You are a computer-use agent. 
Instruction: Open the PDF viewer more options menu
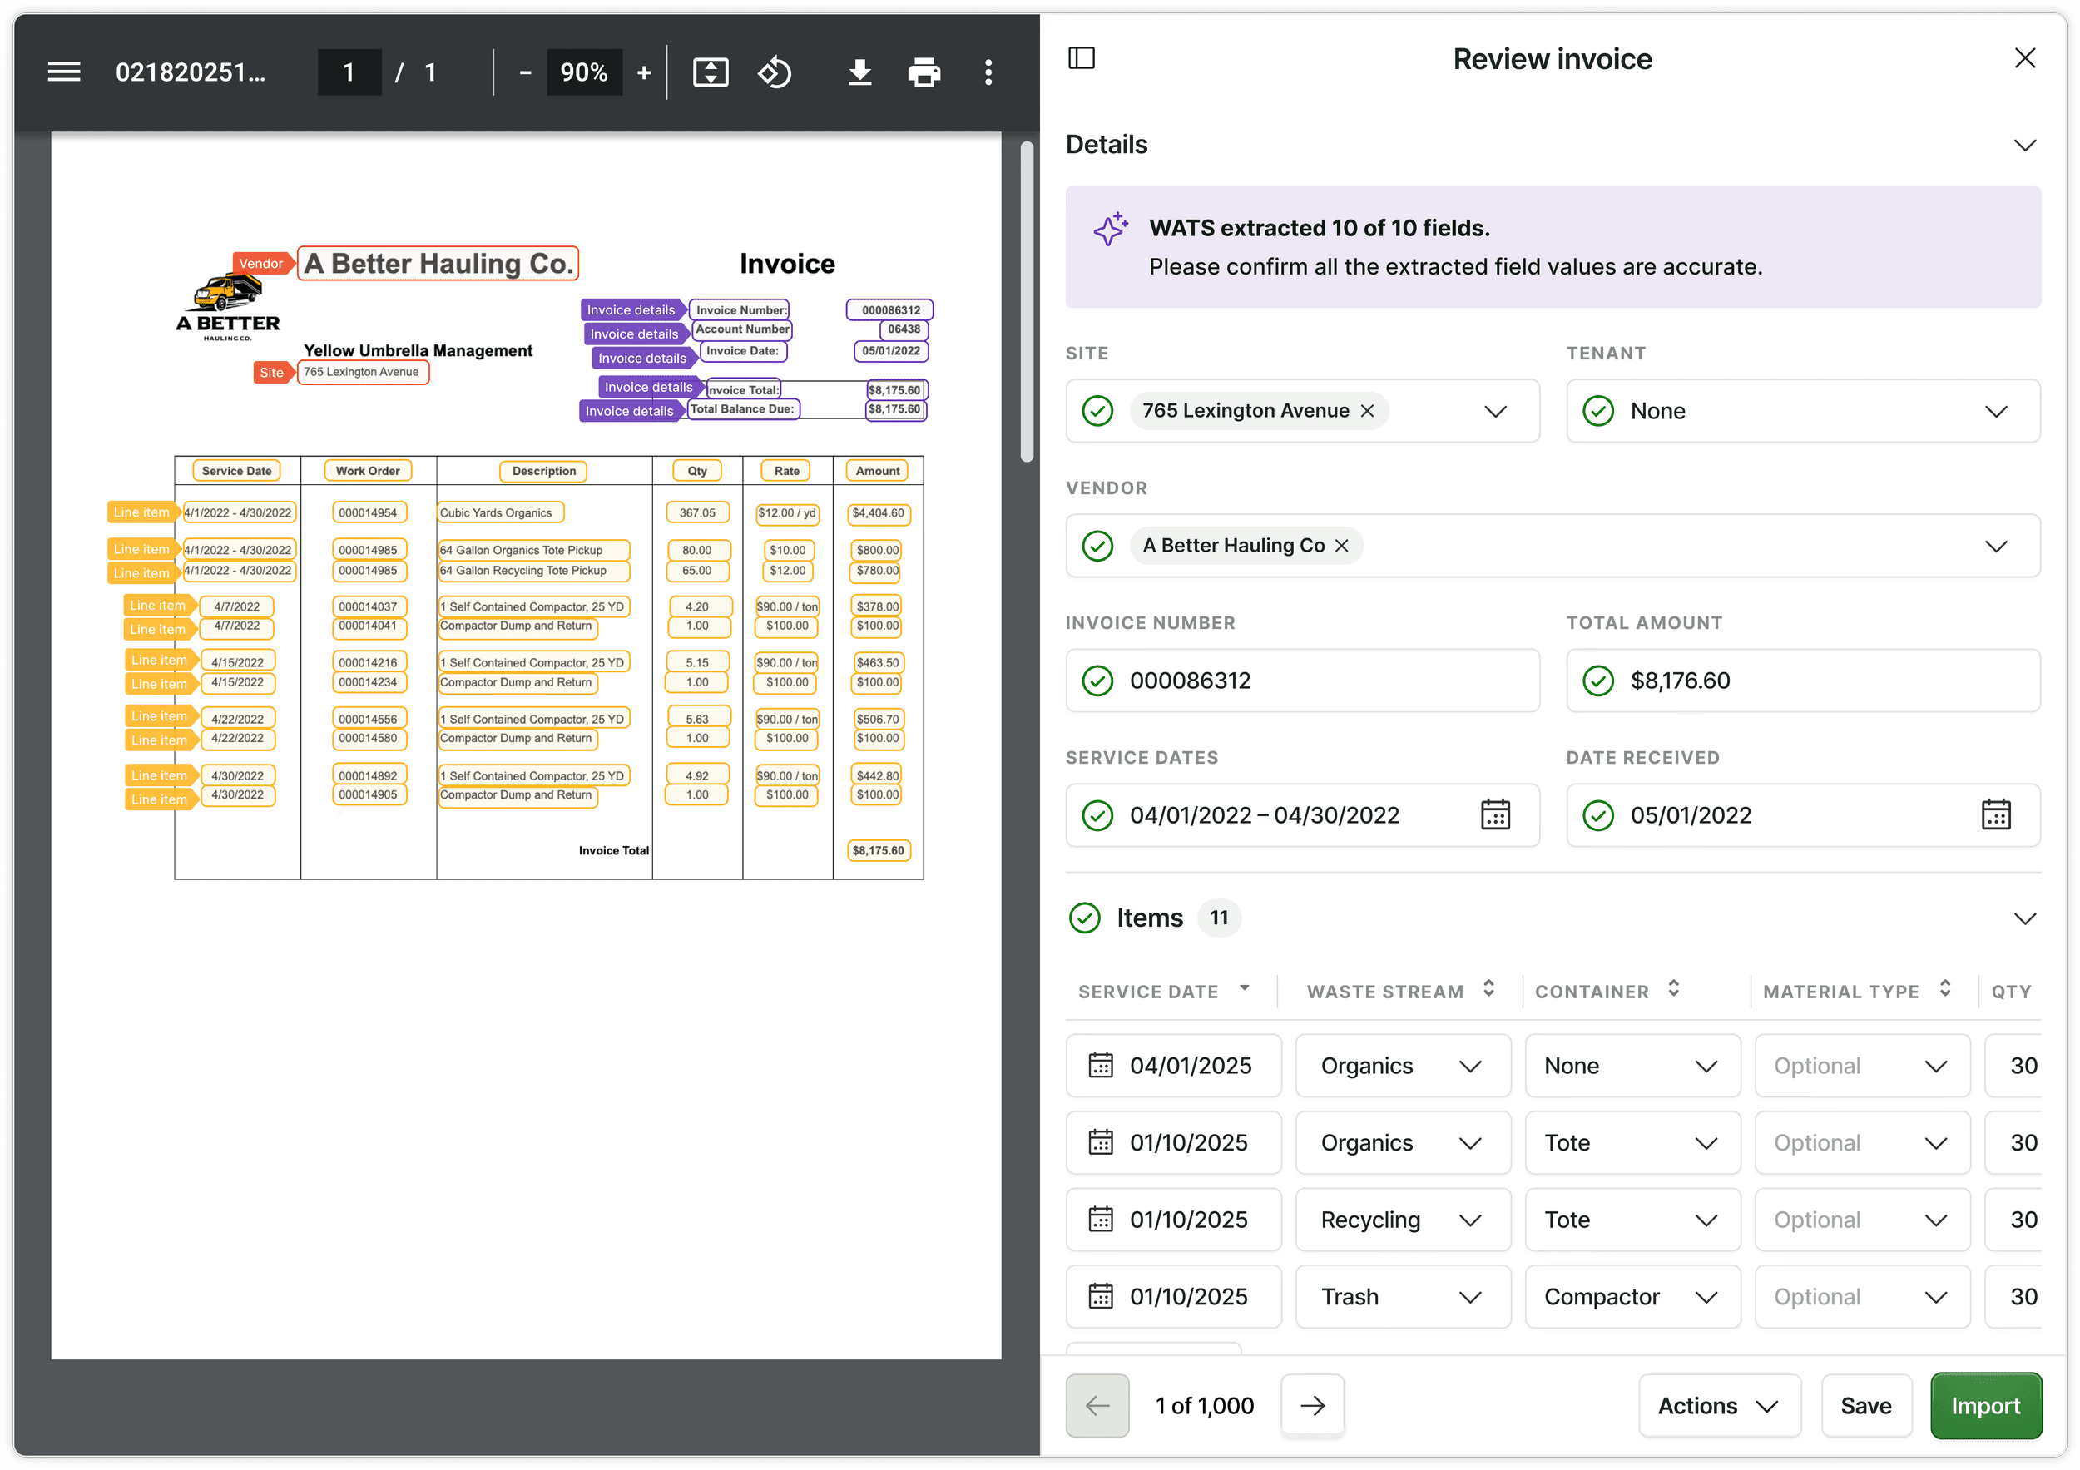[x=988, y=72]
